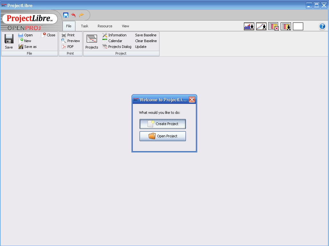
Task: Click Clear Baseline
Action: click(x=146, y=41)
